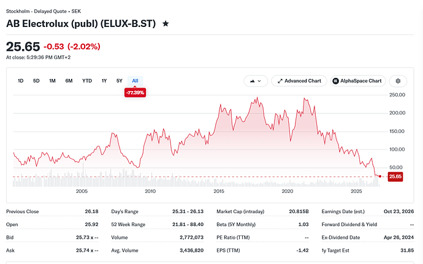
Task: Click the Avg. Volume value 3,436,820
Action: coord(191,251)
